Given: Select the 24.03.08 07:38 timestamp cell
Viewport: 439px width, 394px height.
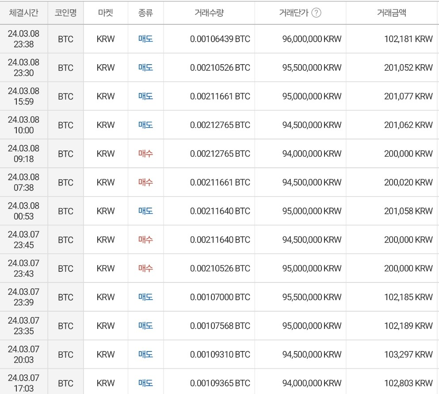Looking at the screenshot, I should [23, 182].
